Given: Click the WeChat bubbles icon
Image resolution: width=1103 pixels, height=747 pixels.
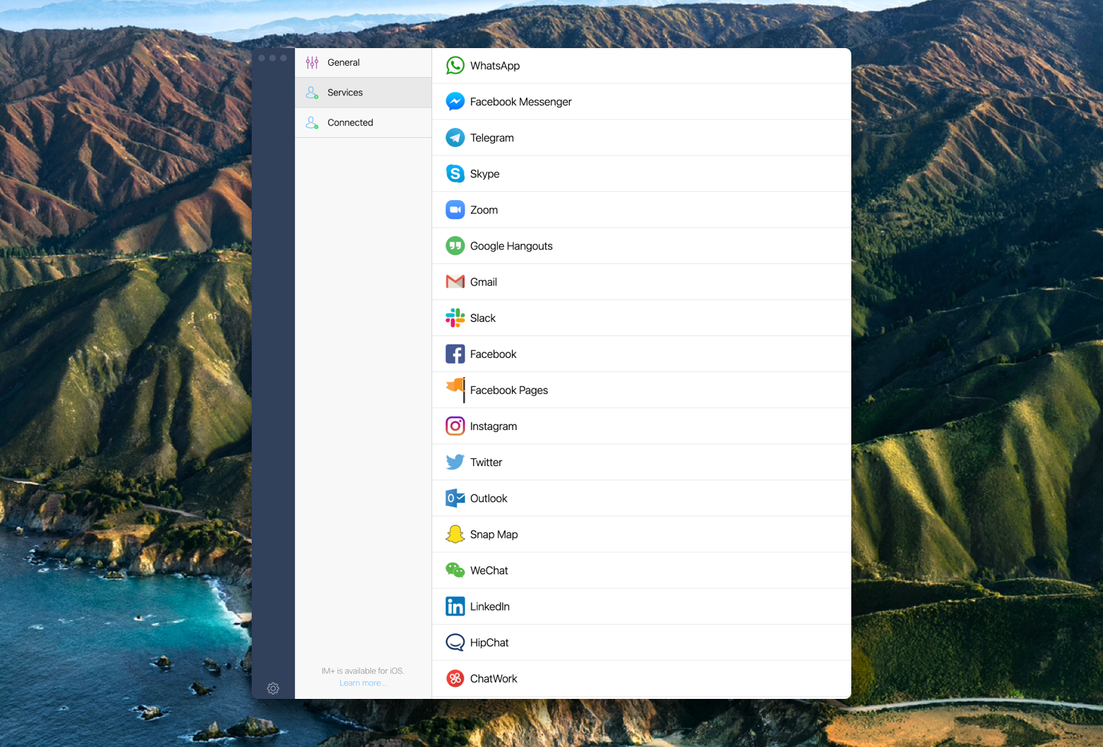Looking at the screenshot, I should pos(455,571).
